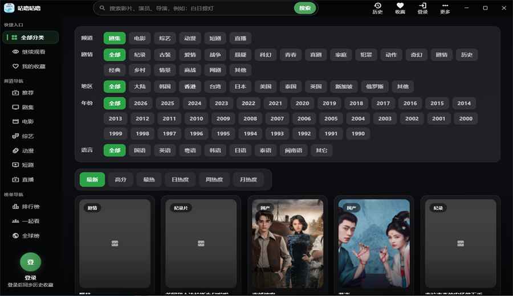Filter genre by 古装
Screen dimensions: 513x296
click(165, 55)
